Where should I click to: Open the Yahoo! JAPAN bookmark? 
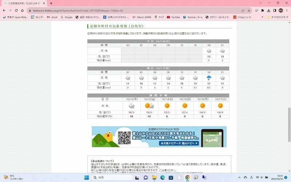(143, 17)
